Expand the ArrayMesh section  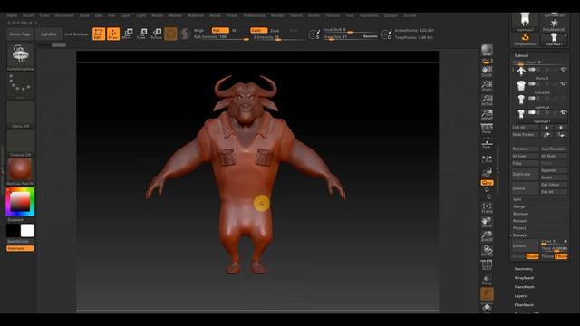tap(524, 278)
